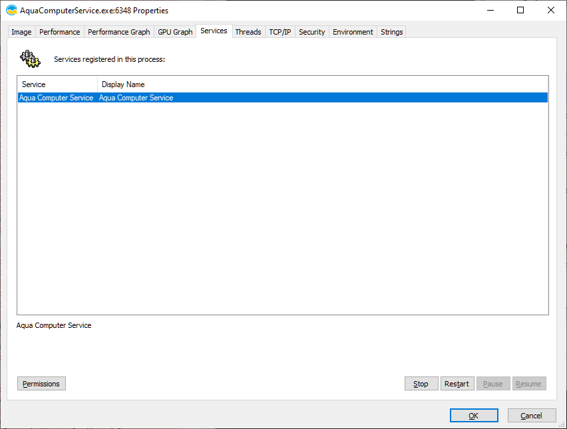Stop the selected service

coord(421,384)
